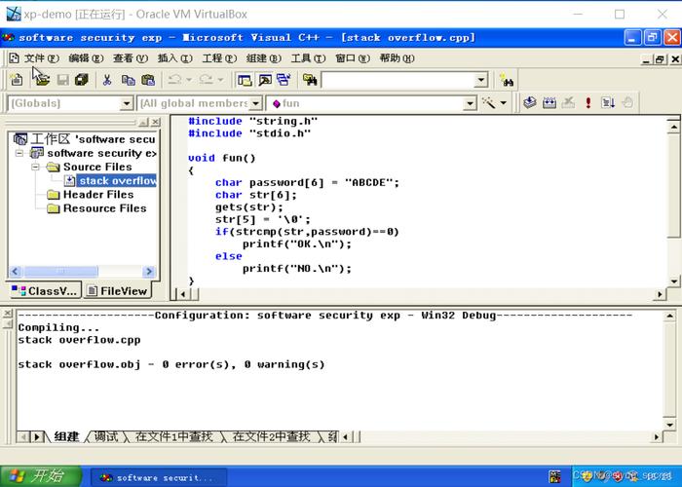This screenshot has width=682, height=487.
Task: Switch to the 调试 (Debug) output tab
Action: [106, 437]
